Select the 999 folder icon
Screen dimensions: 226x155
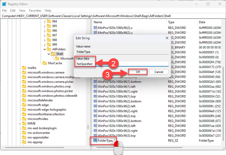point(49,45)
